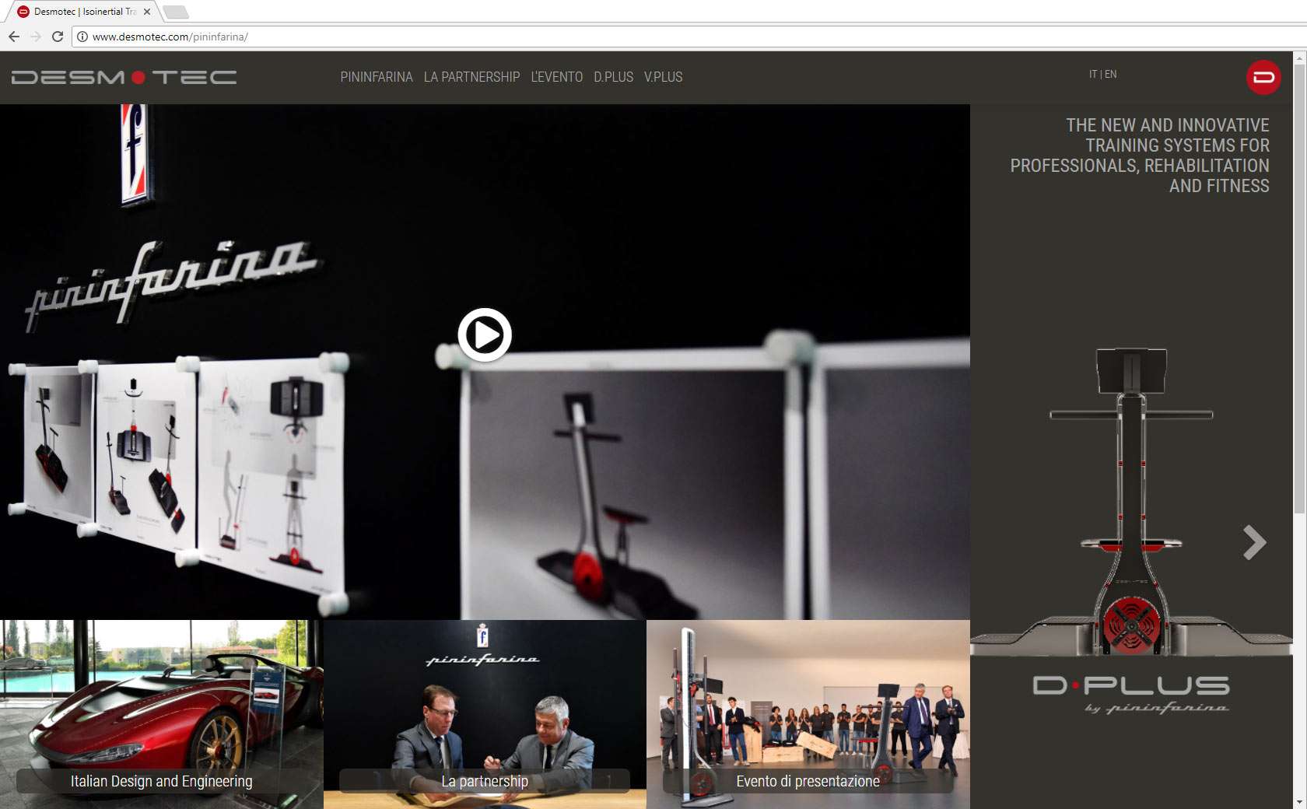Click the red Desmotec D logo icon
Screen dimensions: 1307x809
1263,77
